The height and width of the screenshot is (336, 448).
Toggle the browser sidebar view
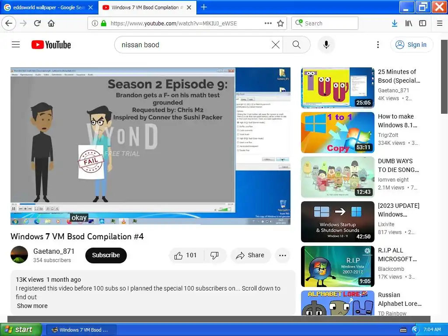pyautogui.click(x=423, y=23)
